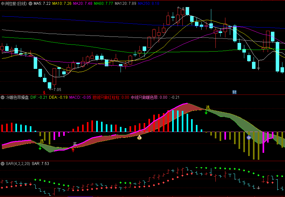This screenshot has height=197, width=285.
Task: Select the MACD: -0.05 value
Action: [80, 97]
